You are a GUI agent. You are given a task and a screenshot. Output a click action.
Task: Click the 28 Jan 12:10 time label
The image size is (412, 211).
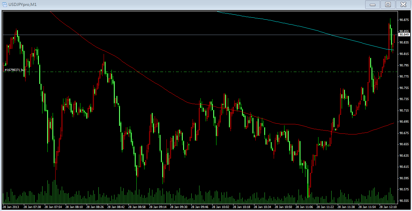tap(388, 207)
